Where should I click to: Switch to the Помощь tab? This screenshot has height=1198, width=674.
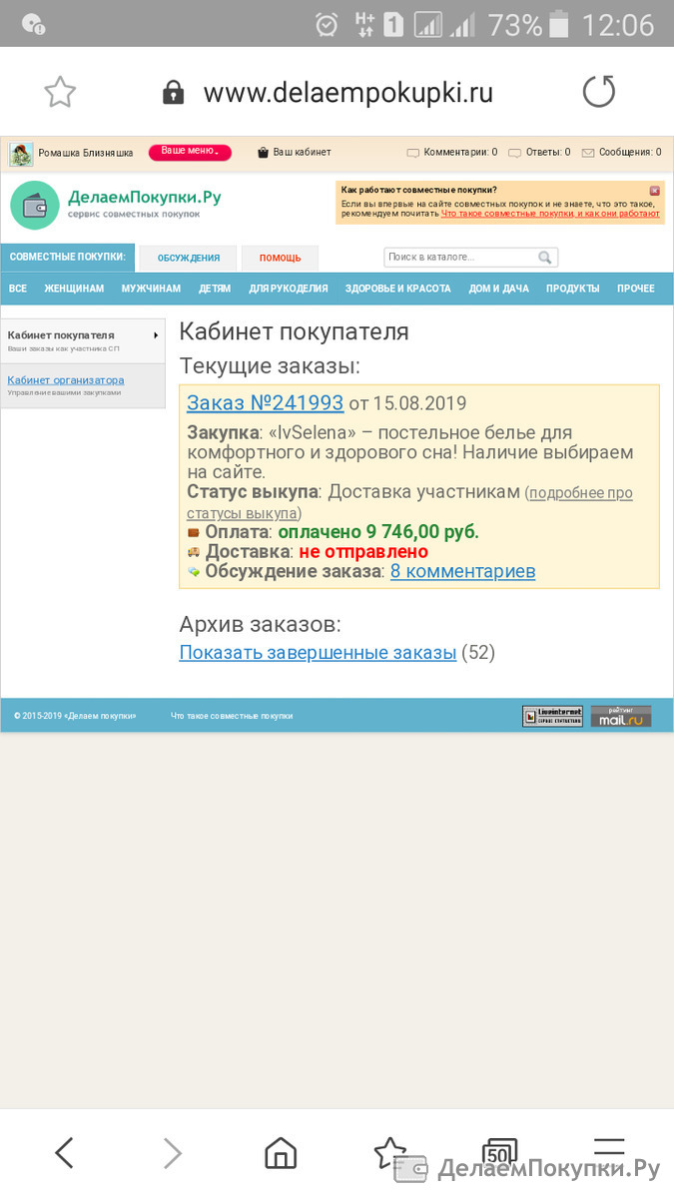point(281,258)
